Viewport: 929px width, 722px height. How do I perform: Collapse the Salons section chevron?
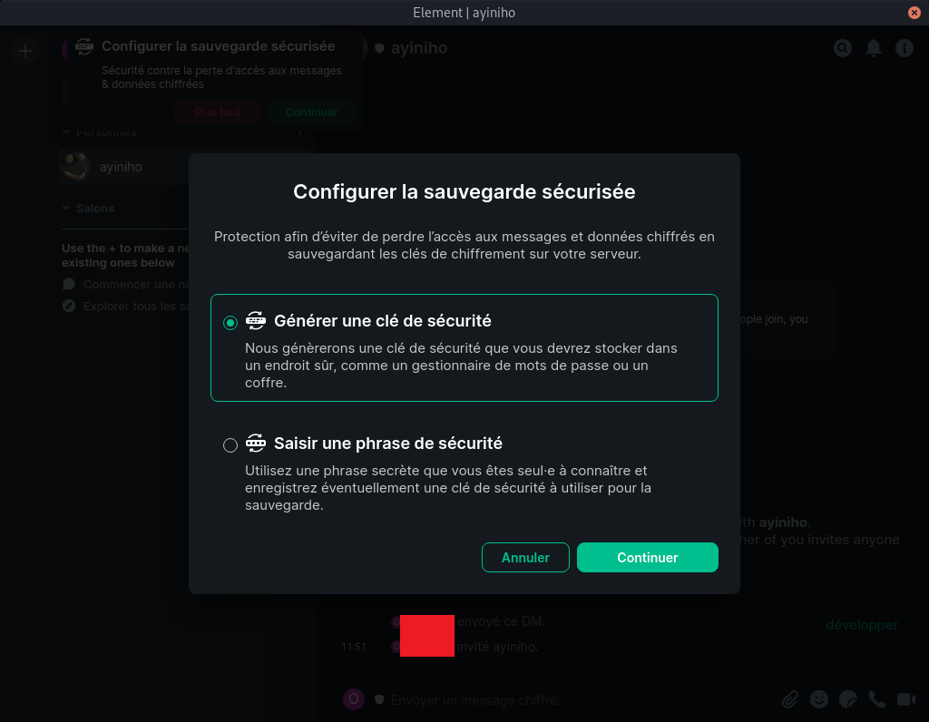point(66,208)
